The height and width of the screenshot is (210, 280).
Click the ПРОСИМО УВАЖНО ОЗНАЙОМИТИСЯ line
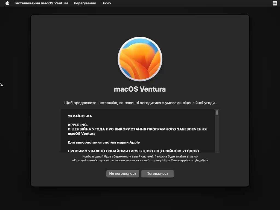[133, 151]
